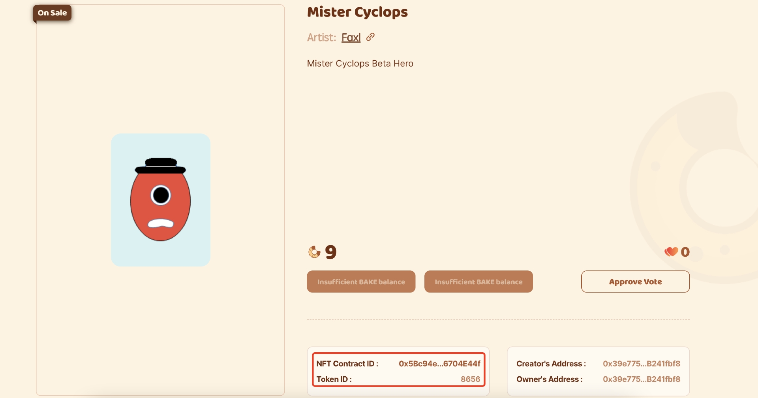The width and height of the screenshot is (758, 398).
Task: Click the second Insufficient BAKE balance button
Action: click(478, 282)
